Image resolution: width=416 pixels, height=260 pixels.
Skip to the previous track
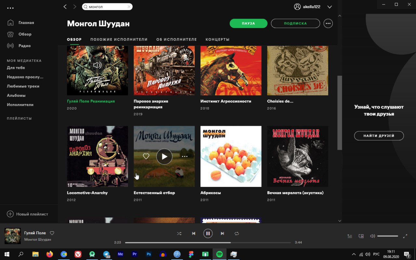tap(194, 233)
